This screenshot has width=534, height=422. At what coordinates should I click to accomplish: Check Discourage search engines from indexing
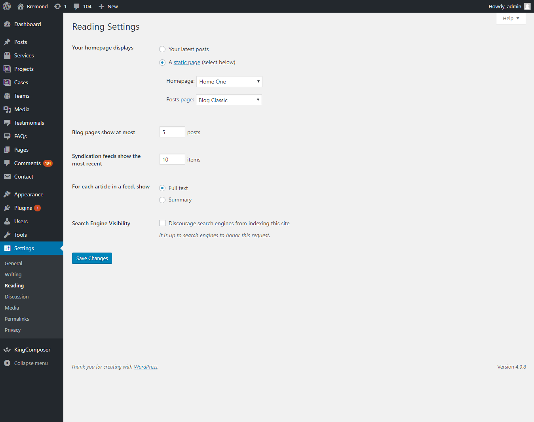[162, 223]
